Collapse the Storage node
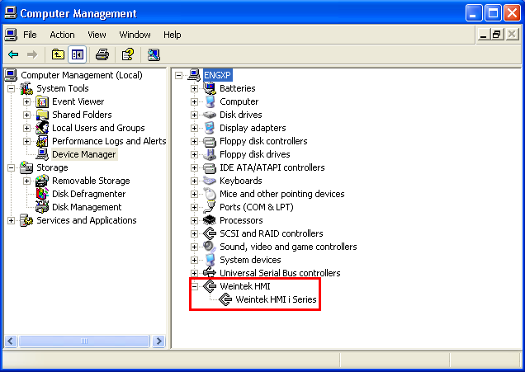 (11, 167)
